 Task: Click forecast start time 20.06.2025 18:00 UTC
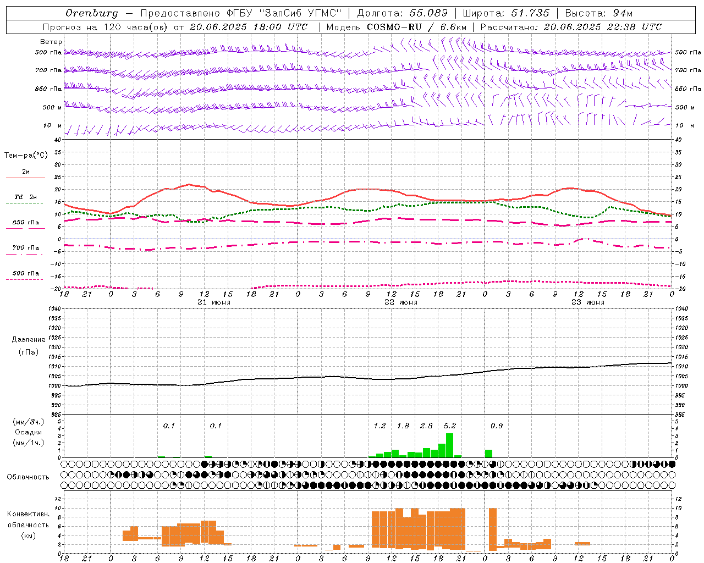tap(249, 27)
